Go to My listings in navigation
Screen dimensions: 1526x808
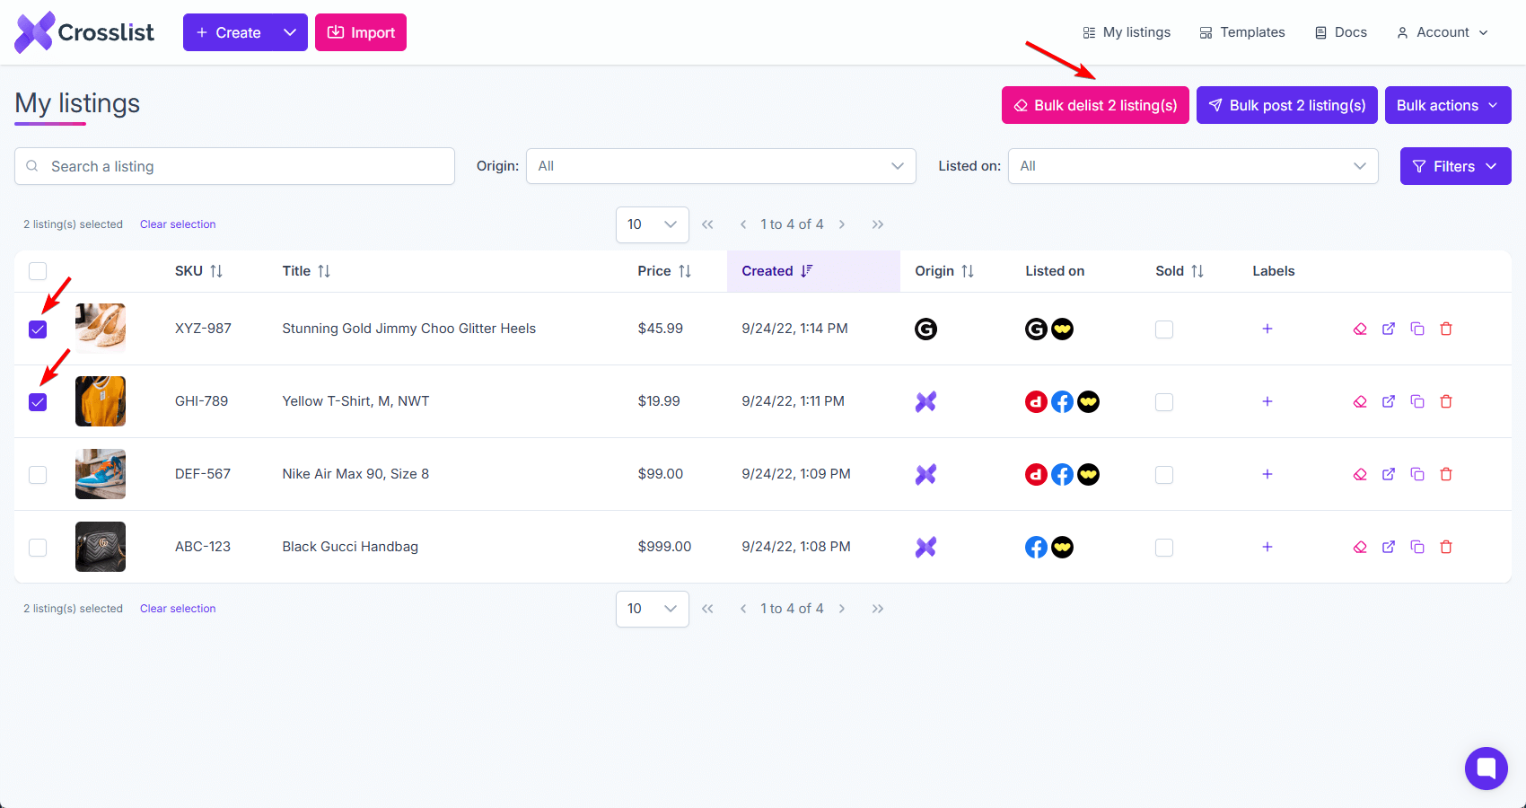(1127, 32)
